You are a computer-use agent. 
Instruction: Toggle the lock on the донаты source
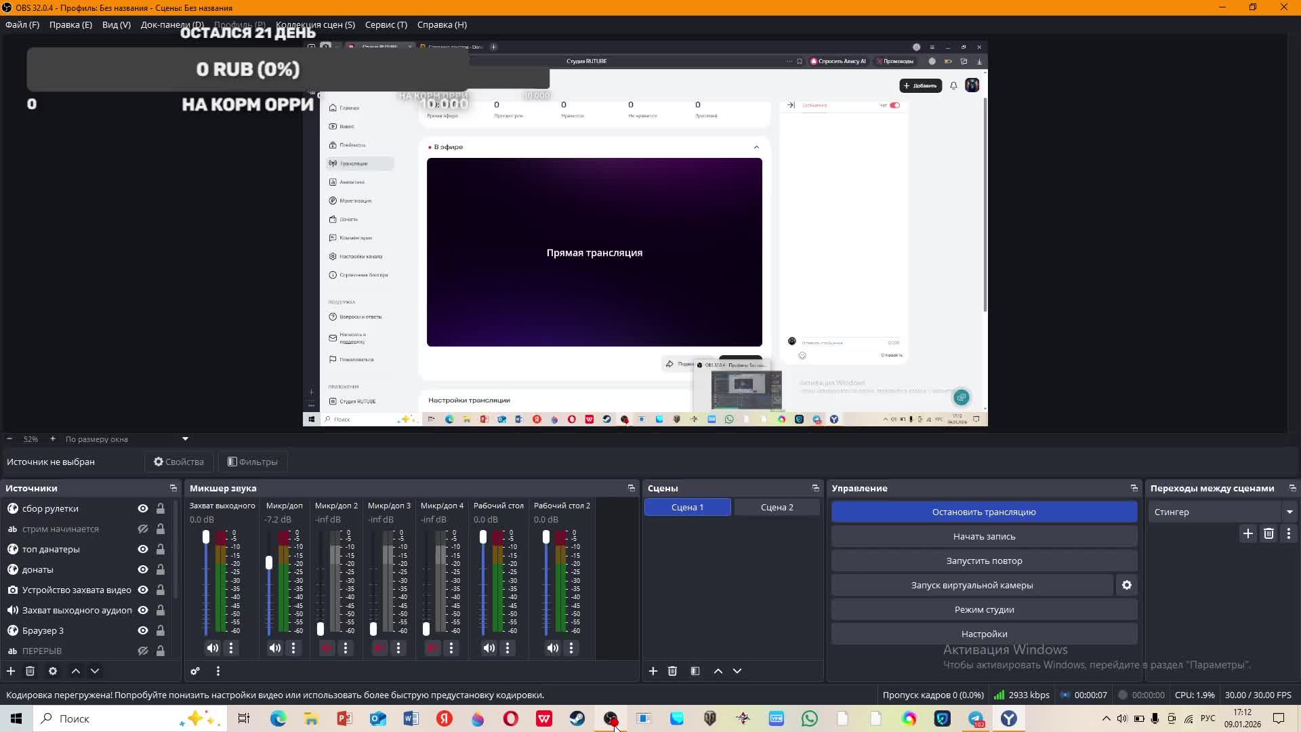(161, 569)
